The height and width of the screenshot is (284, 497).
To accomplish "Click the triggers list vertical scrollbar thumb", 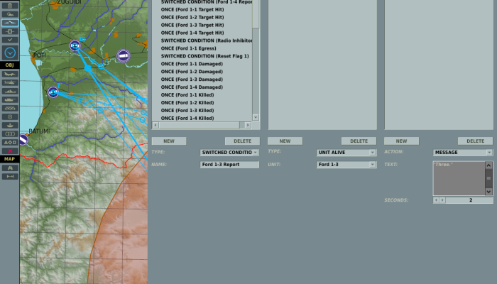I will (256, 14).
